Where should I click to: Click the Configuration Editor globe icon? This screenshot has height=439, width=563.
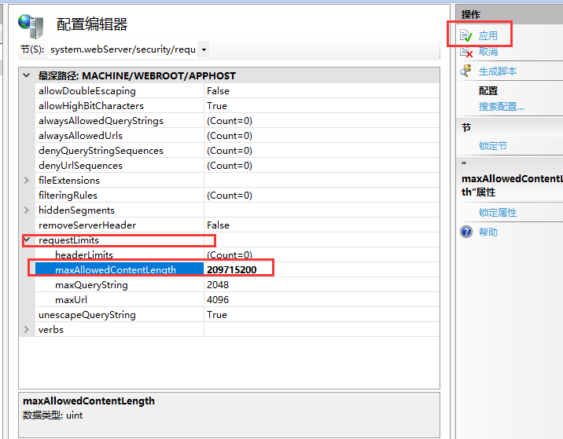click(31, 26)
